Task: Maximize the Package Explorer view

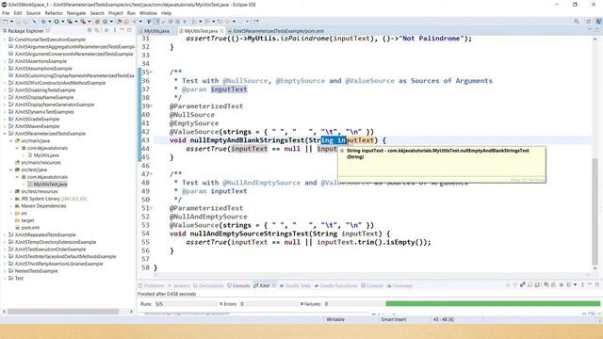Action: click(x=129, y=30)
